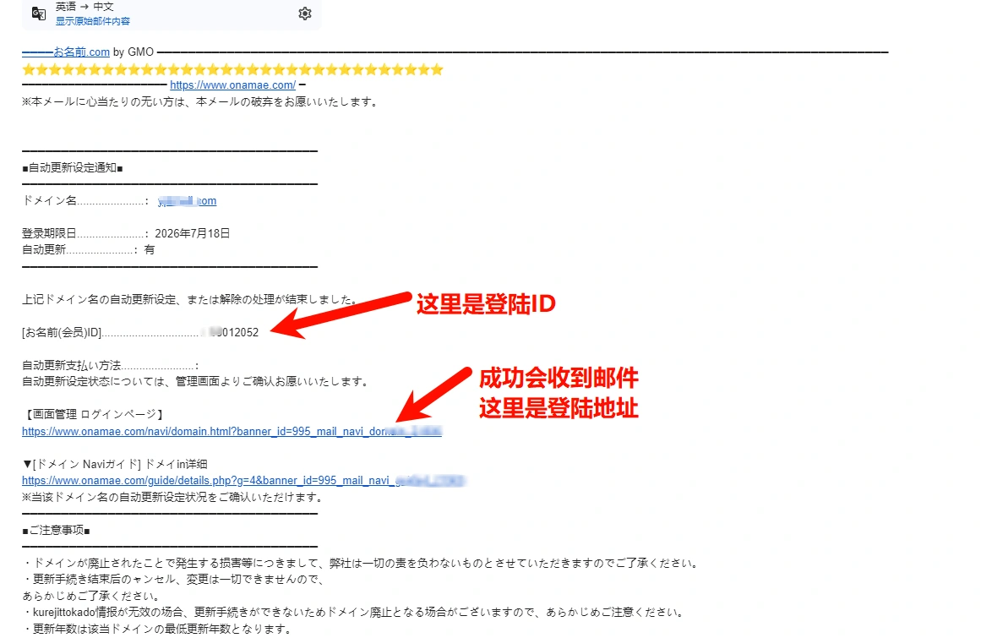Click the line ※当该ドメイン名の自动更新设定状况
The width and height of the screenshot is (981, 638).
[x=173, y=497]
